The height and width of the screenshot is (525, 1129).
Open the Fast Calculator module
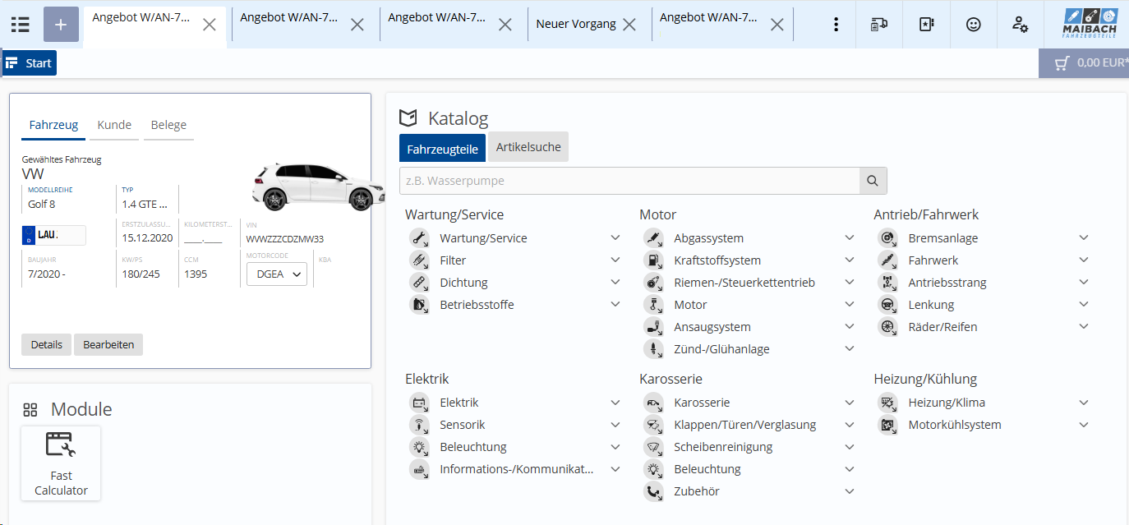tap(61, 463)
